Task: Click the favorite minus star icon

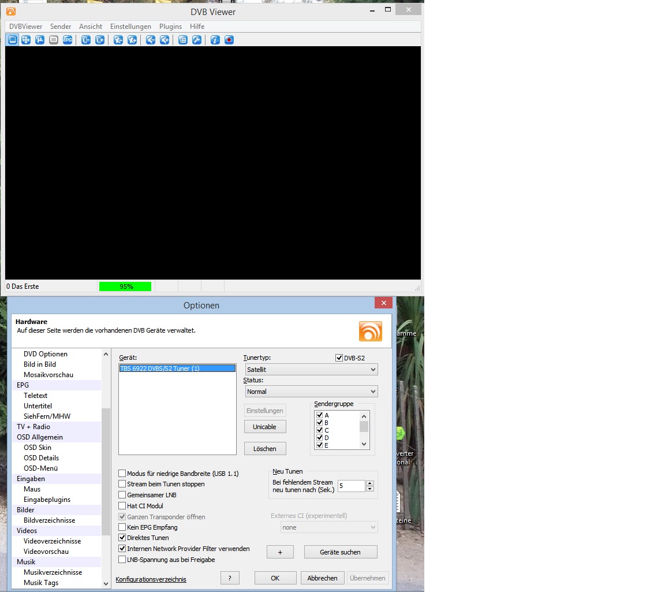Action: click(x=118, y=40)
